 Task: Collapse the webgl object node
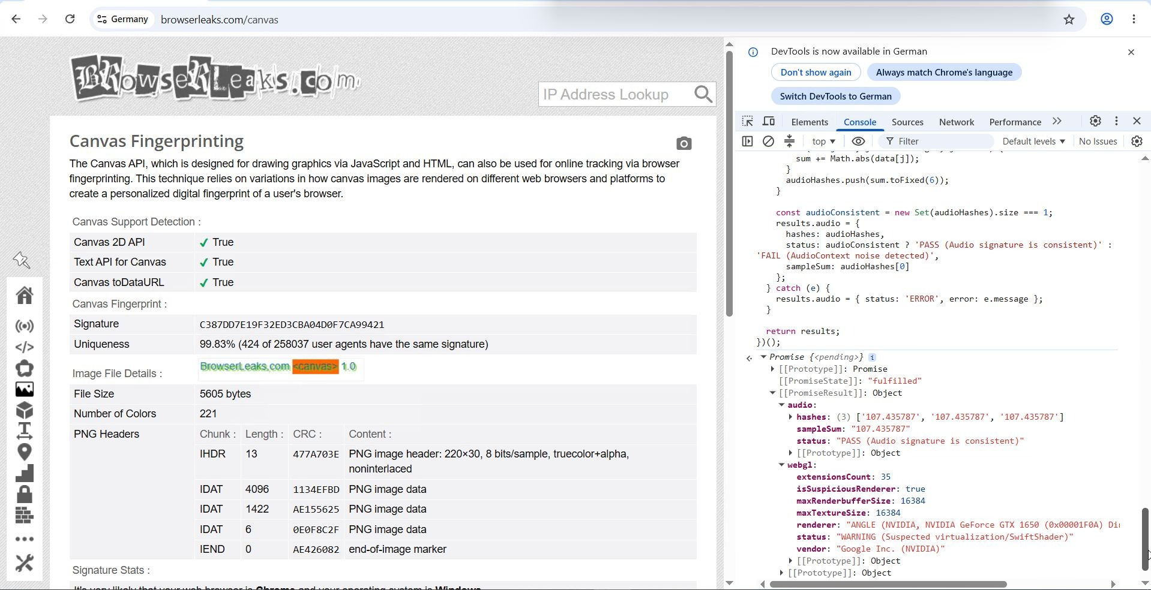781,465
